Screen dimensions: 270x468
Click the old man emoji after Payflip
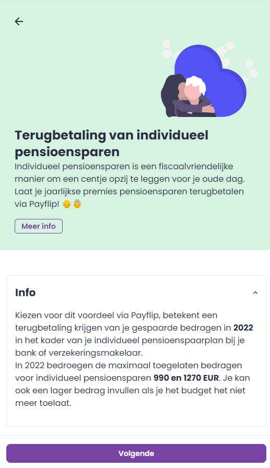pos(67,204)
